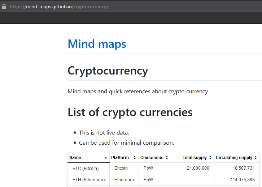
Task: Click the Cryptocurrency heading
Action: [x=108, y=71]
